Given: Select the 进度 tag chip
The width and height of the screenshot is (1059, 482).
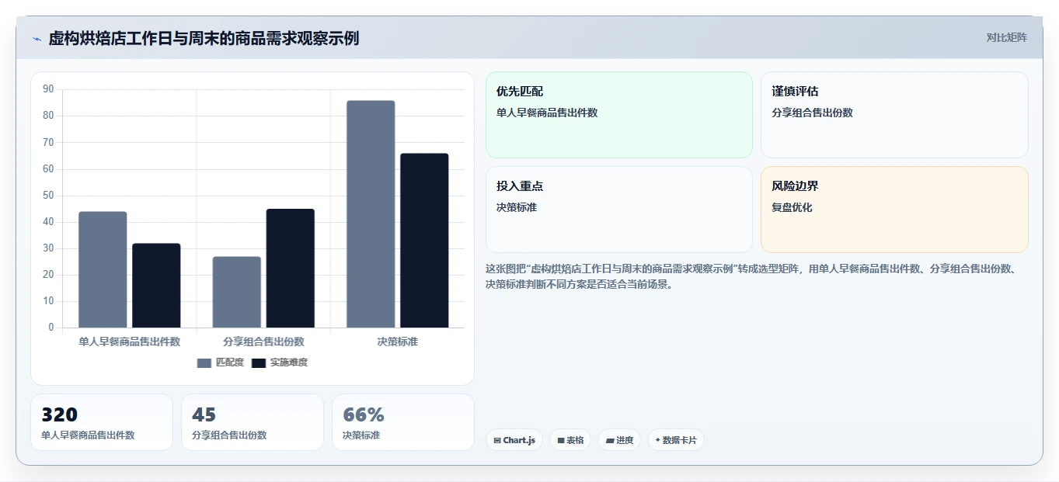Looking at the screenshot, I should point(619,440).
